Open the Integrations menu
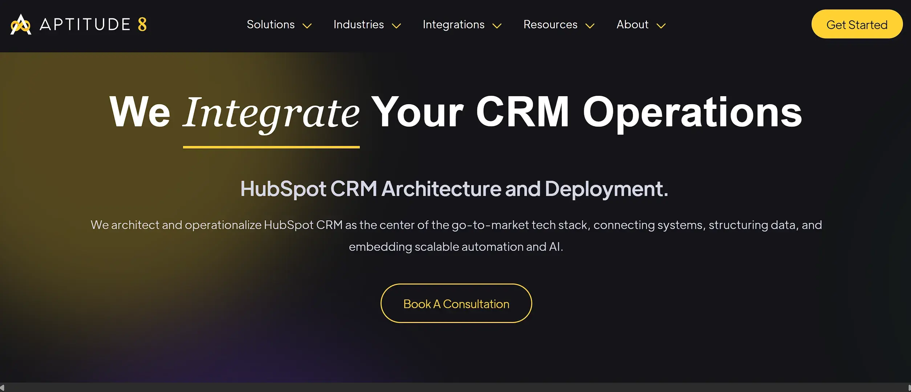The width and height of the screenshot is (911, 392). (x=454, y=24)
